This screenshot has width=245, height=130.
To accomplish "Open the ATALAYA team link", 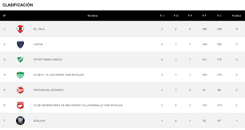I will pyautogui.click(x=39, y=121).
